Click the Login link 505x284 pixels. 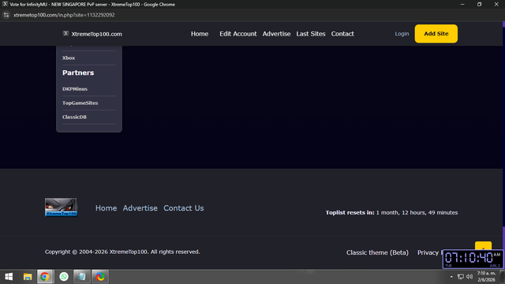[402, 34]
